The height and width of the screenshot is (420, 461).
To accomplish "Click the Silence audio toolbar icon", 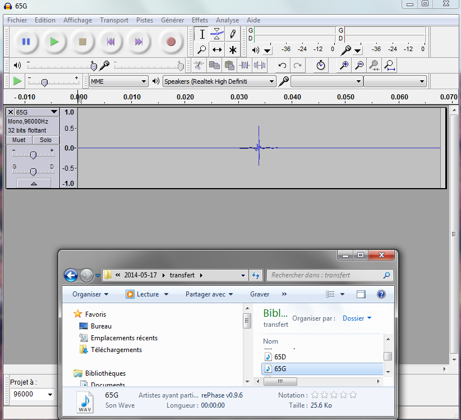I will point(260,65).
